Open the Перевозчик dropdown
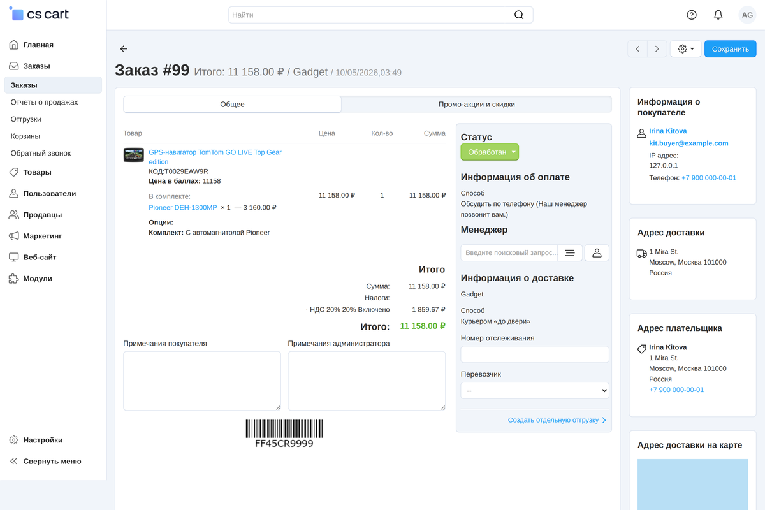765x510 pixels. tap(535, 390)
